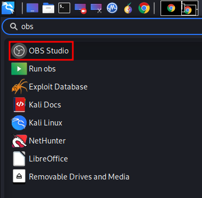Open the Kali Docs book icon
This screenshot has height=198, width=202.
(x=19, y=105)
